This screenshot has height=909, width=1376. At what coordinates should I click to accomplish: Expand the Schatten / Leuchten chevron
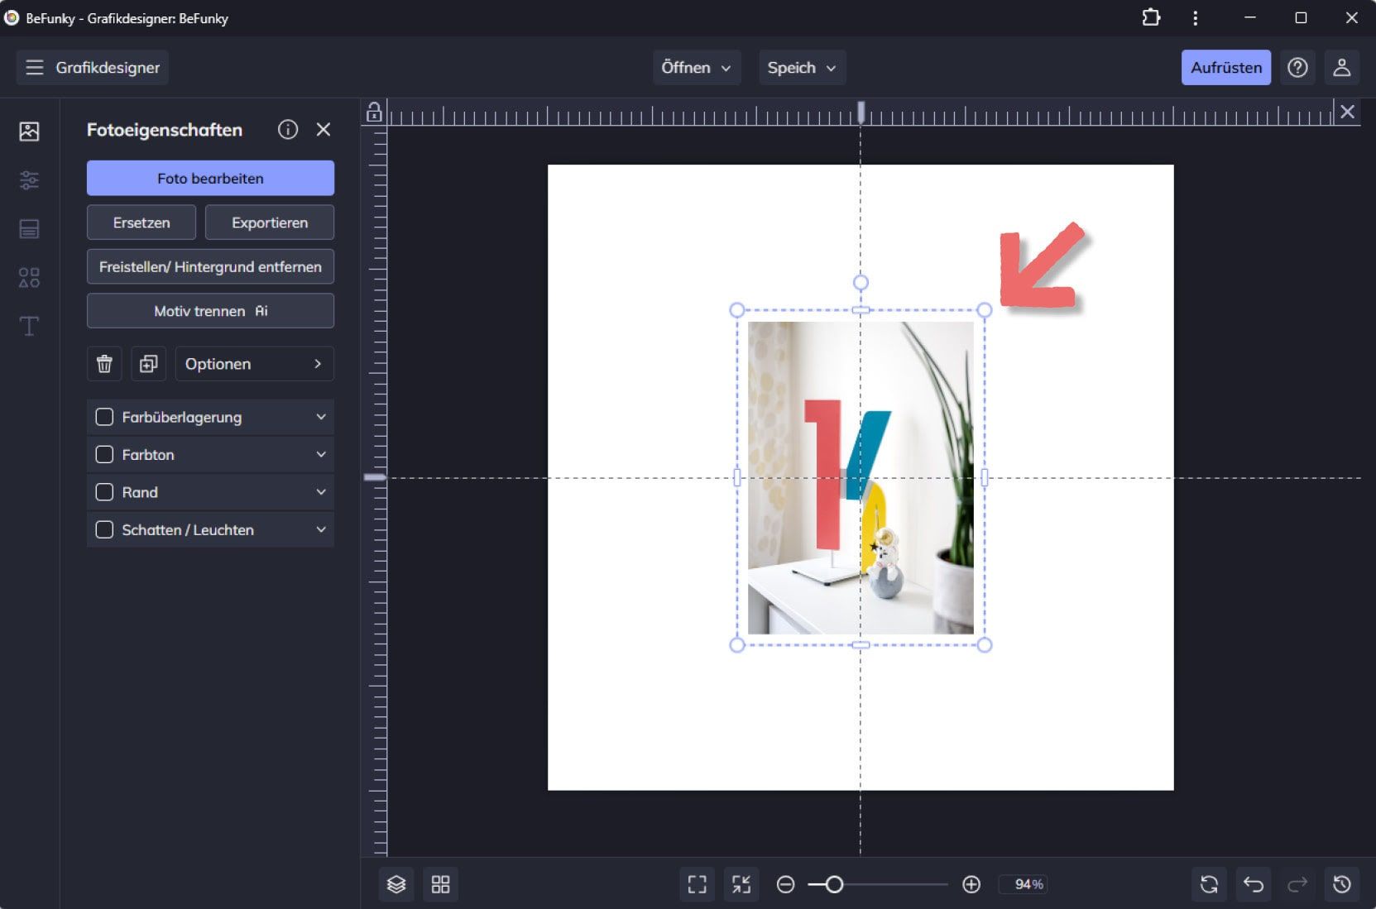[321, 529]
